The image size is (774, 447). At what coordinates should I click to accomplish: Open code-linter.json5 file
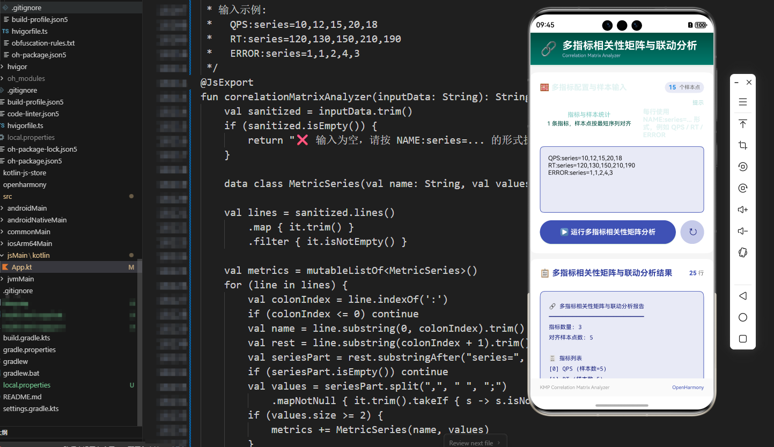click(33, 114)
